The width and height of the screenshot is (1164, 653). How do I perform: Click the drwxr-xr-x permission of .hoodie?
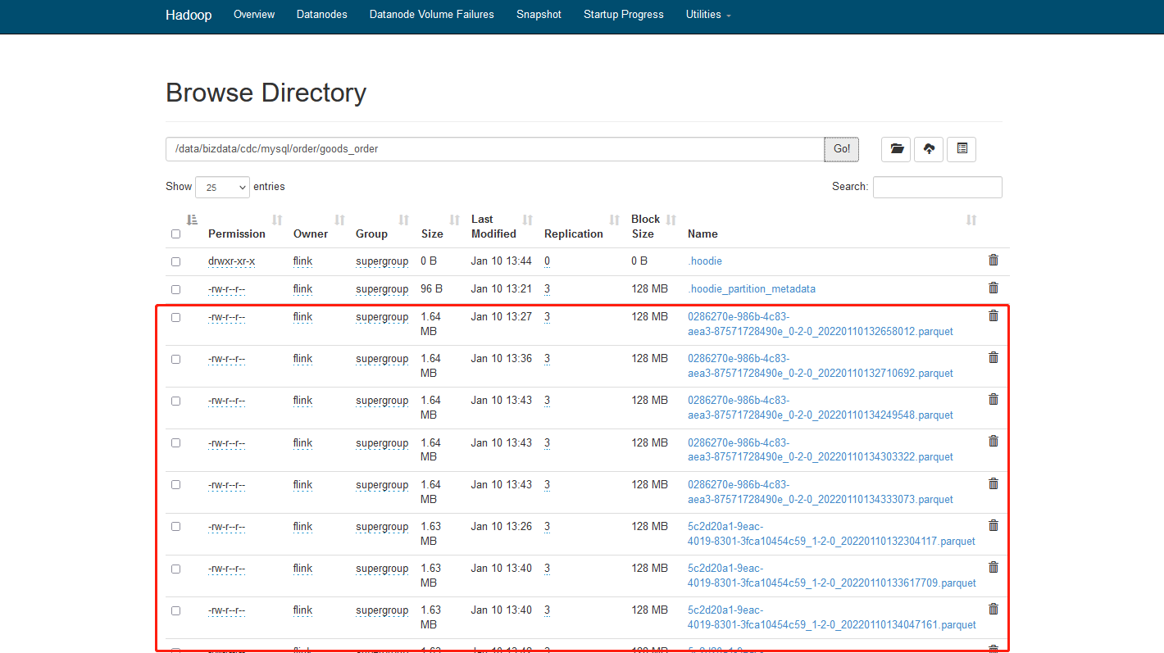click(x=231, y=261)
